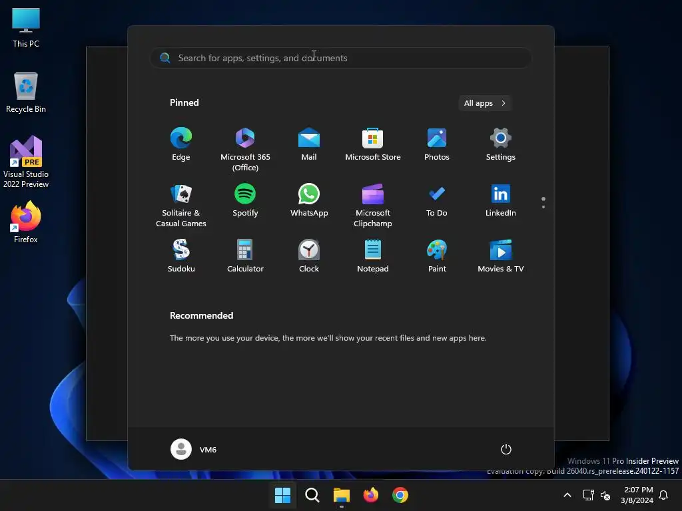The width and height of the screenshot is (682, 511).
Task: Open the Paint app
Action: 437,256
